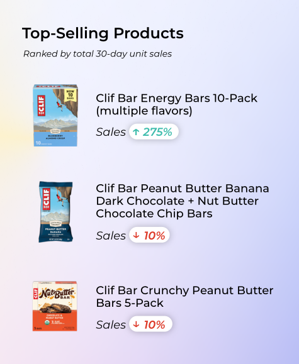The height and width of the screenshot is (364, 299).
Task: Open Clif Bar Crunchy Peanut Butter Bars 5-Pack
Action: coord(184,297)
